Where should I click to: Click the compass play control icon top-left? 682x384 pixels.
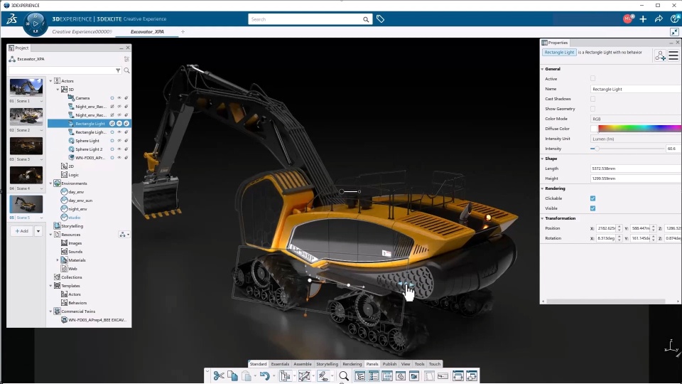[x=36, y=23]
